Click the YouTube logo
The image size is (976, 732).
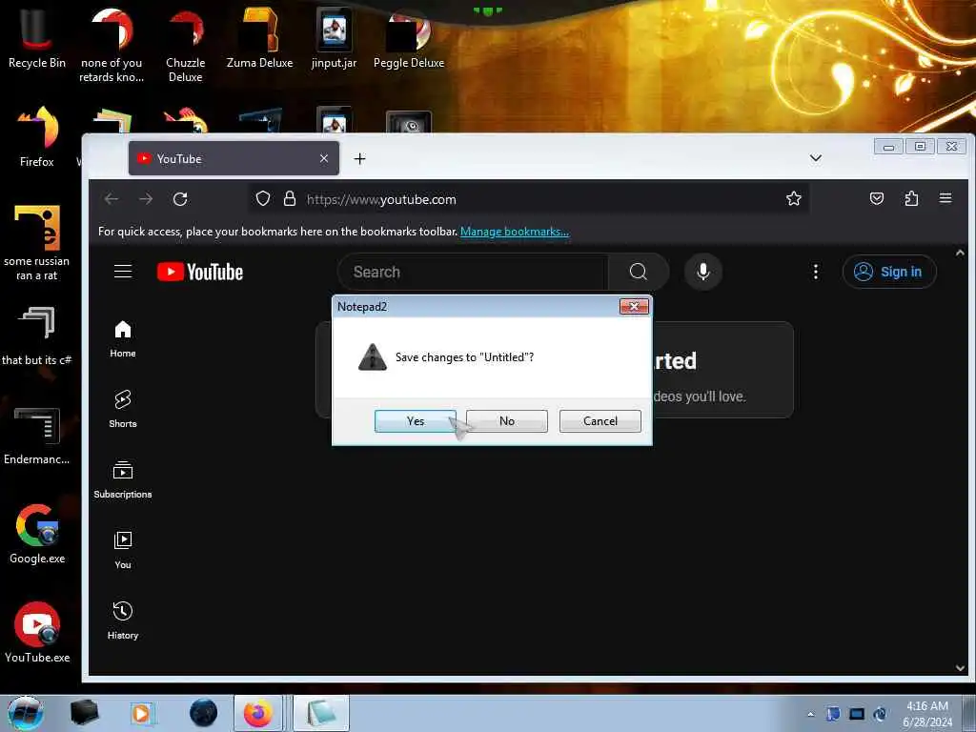coord(200,272)
